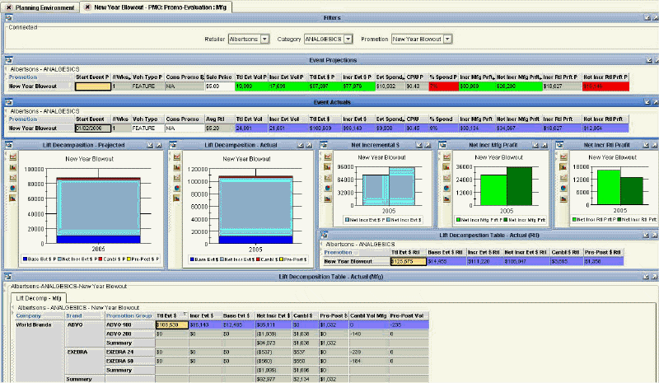Select bar chart icon in Lift Decomposition Projected

pos(12,167)
